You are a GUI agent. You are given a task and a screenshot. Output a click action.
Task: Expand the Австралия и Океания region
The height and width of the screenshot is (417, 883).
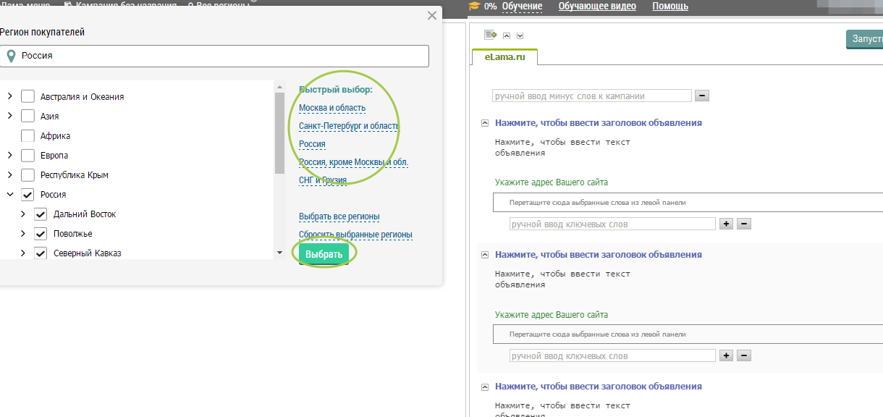9,96
